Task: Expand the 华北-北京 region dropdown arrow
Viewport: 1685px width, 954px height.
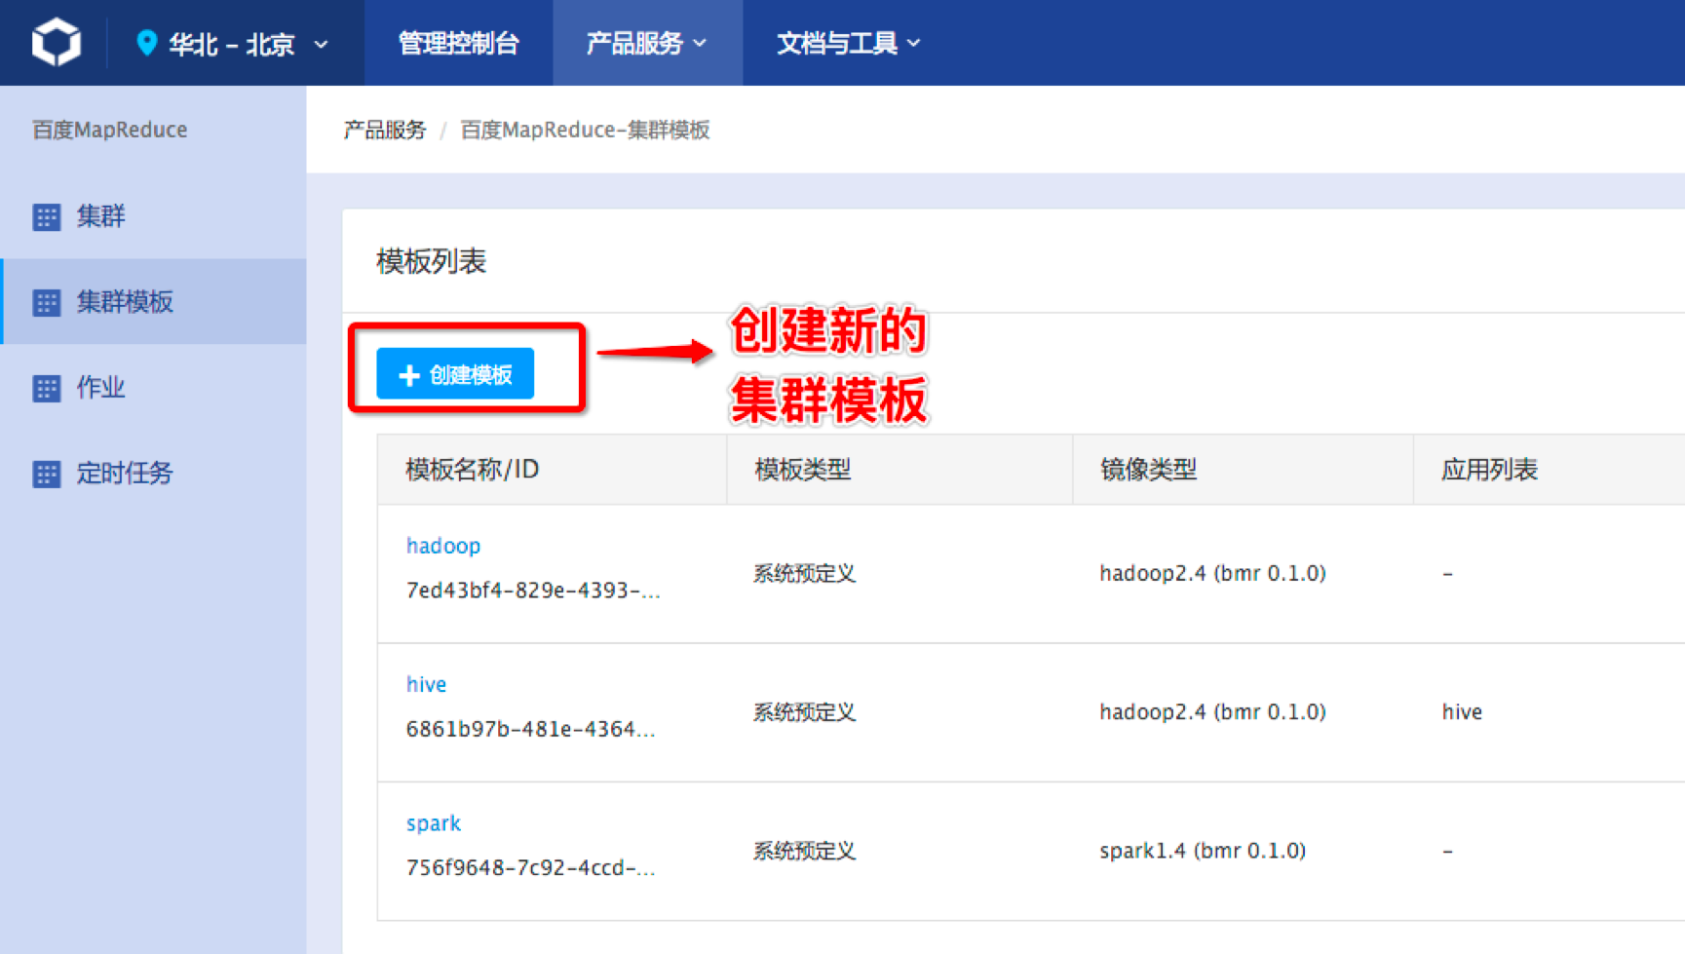Action: tap(321, 44)
